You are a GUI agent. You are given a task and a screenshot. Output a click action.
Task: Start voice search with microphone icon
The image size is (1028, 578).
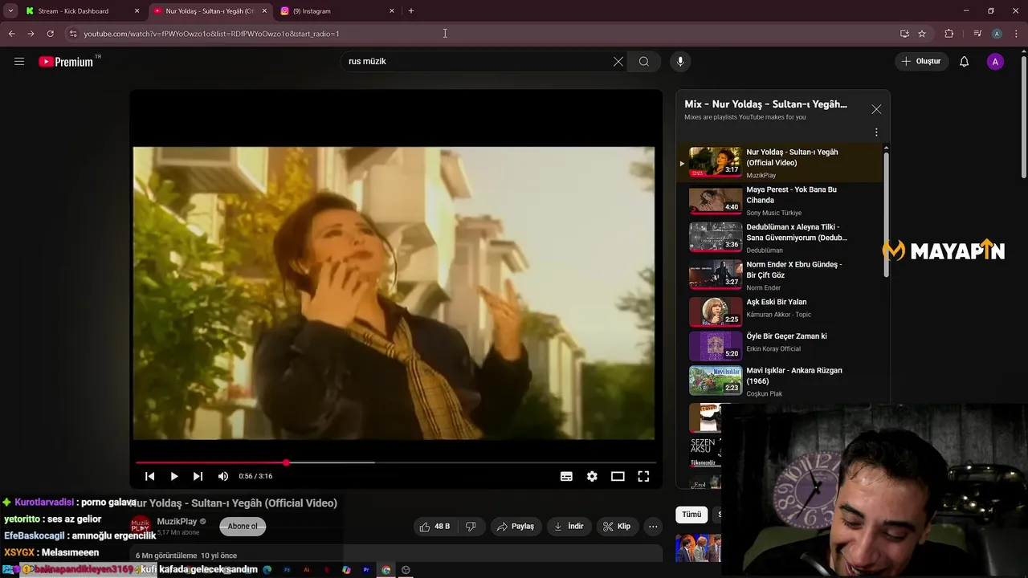click(680, 62)
